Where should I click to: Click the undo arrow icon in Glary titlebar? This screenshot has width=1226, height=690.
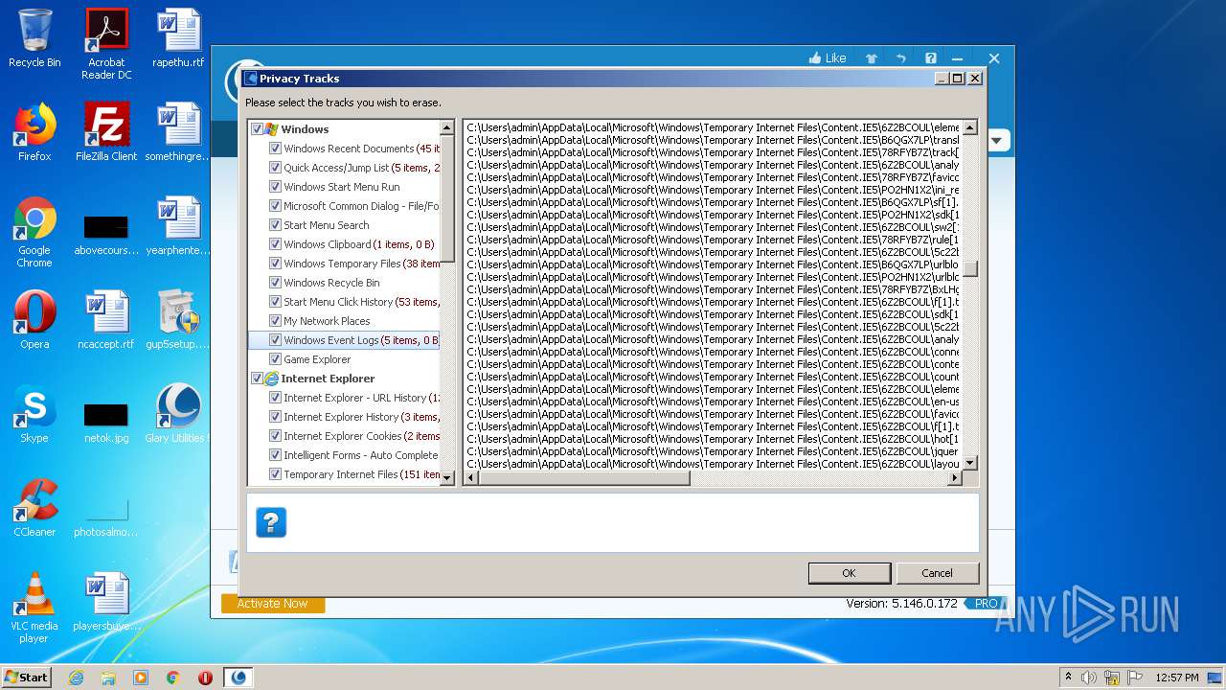point(901,58)
